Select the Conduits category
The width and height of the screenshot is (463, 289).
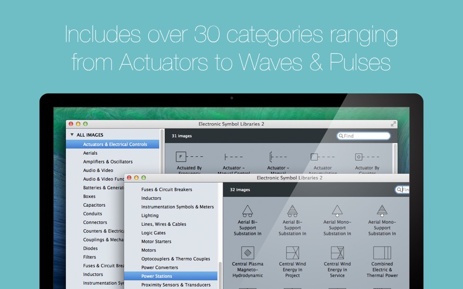[93, 214]
